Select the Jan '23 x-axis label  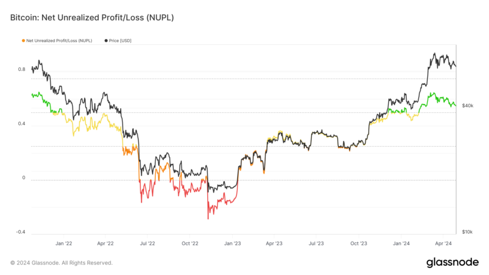(x=232, y=243)
